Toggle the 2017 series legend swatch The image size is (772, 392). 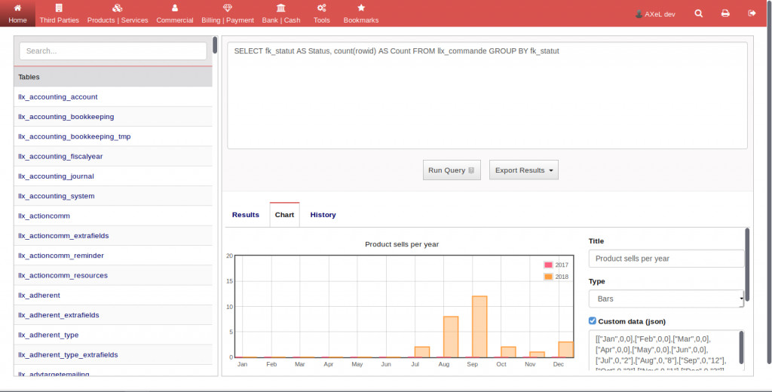tap(548, 265)
